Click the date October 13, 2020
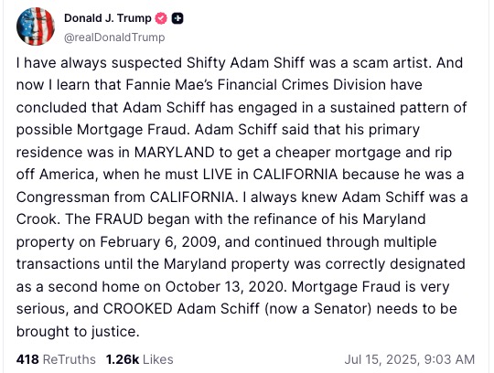This screenshot has height=373, width=494. 226,287
